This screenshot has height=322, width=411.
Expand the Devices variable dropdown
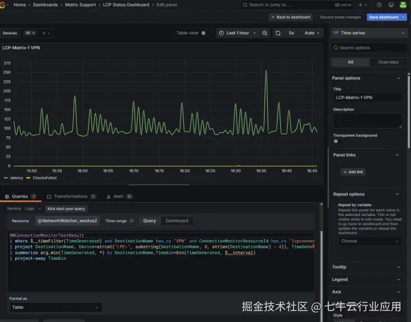pos(49,33)
